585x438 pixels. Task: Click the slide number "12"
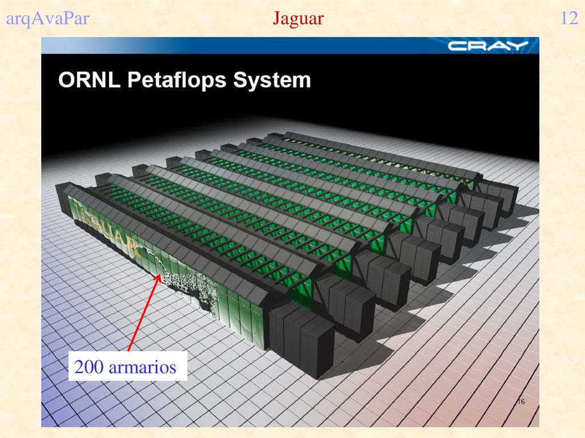coord(570,18)
